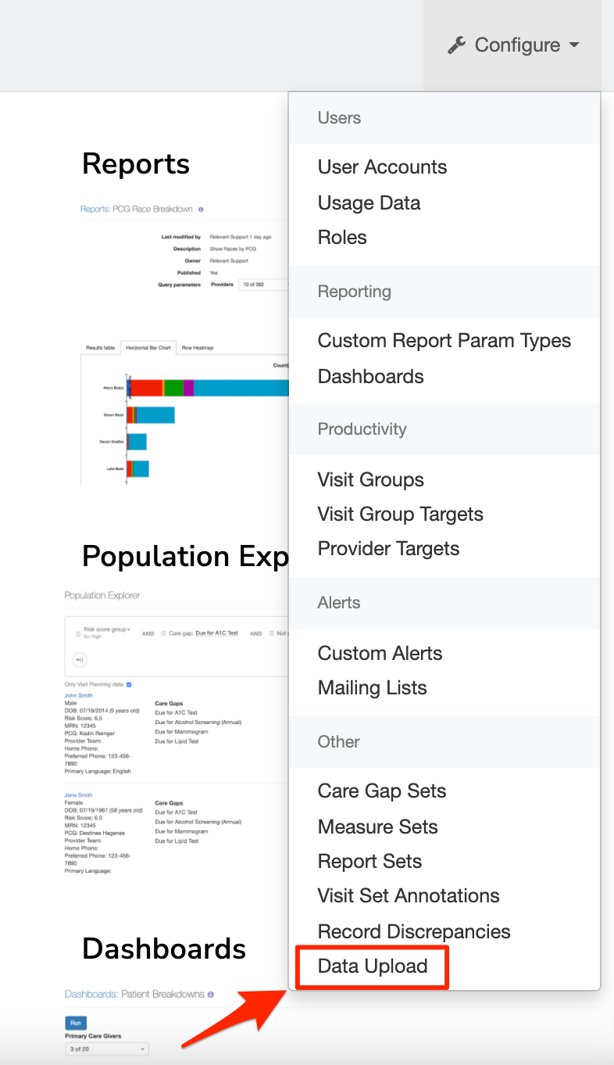Viewport: 614px width, 1065px height.
Task: Open Custom Report Param Types
Action: point(444,341)
